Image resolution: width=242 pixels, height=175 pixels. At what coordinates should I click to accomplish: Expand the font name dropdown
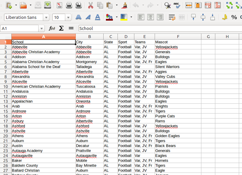(46, 18)
